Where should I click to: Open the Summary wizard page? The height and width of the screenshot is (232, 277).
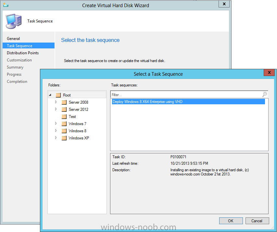(15, 67)
